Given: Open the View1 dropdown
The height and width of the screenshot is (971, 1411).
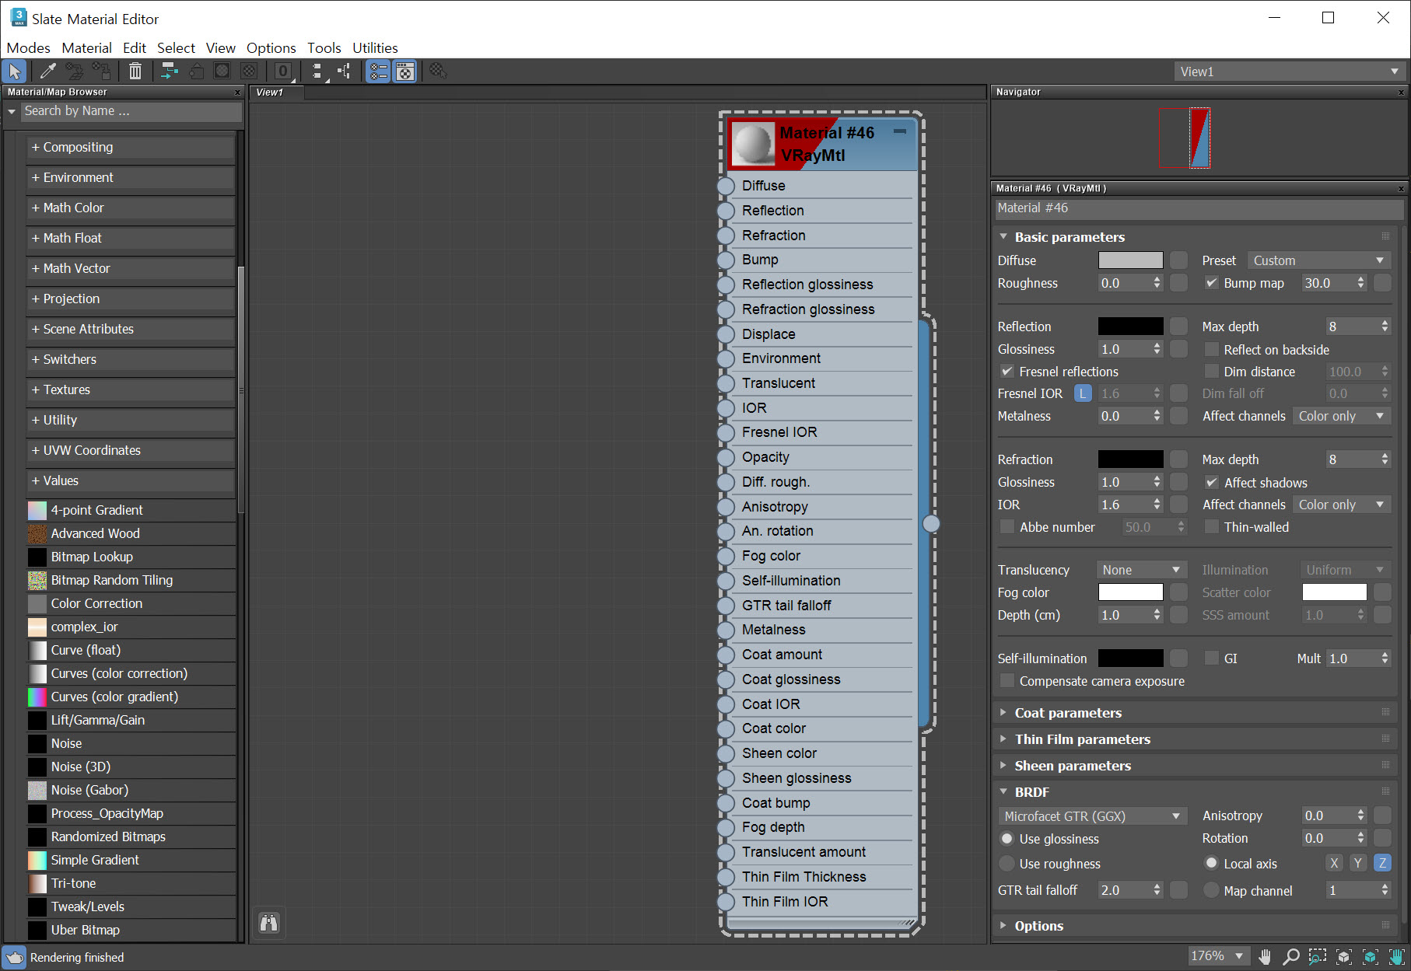Looking at the screenshot, I should tap(1290, 72).
